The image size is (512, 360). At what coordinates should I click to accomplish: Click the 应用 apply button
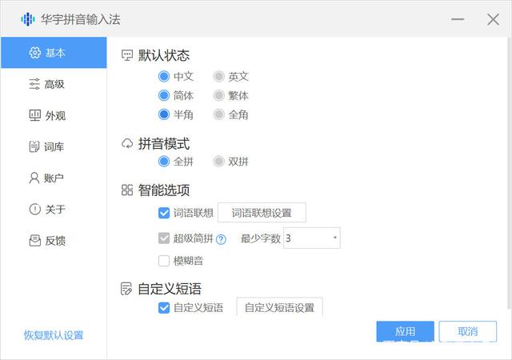pyautogui.click(x=406, y=331)
